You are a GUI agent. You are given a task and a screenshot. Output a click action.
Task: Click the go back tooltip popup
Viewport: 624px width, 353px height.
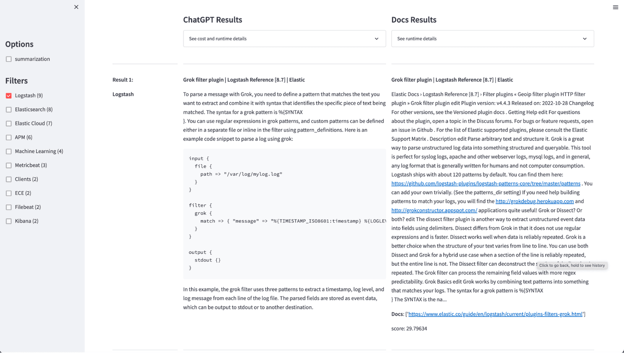(572, 265)
